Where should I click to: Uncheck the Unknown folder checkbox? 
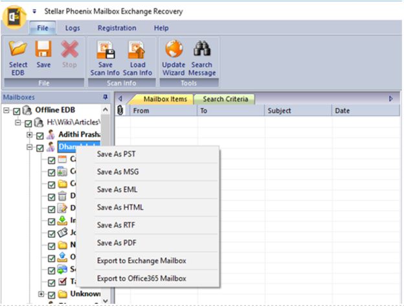tap(52, 295)
